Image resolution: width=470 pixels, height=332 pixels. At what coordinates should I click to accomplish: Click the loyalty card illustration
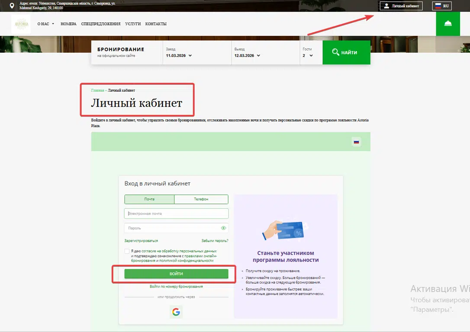point(285,230)
